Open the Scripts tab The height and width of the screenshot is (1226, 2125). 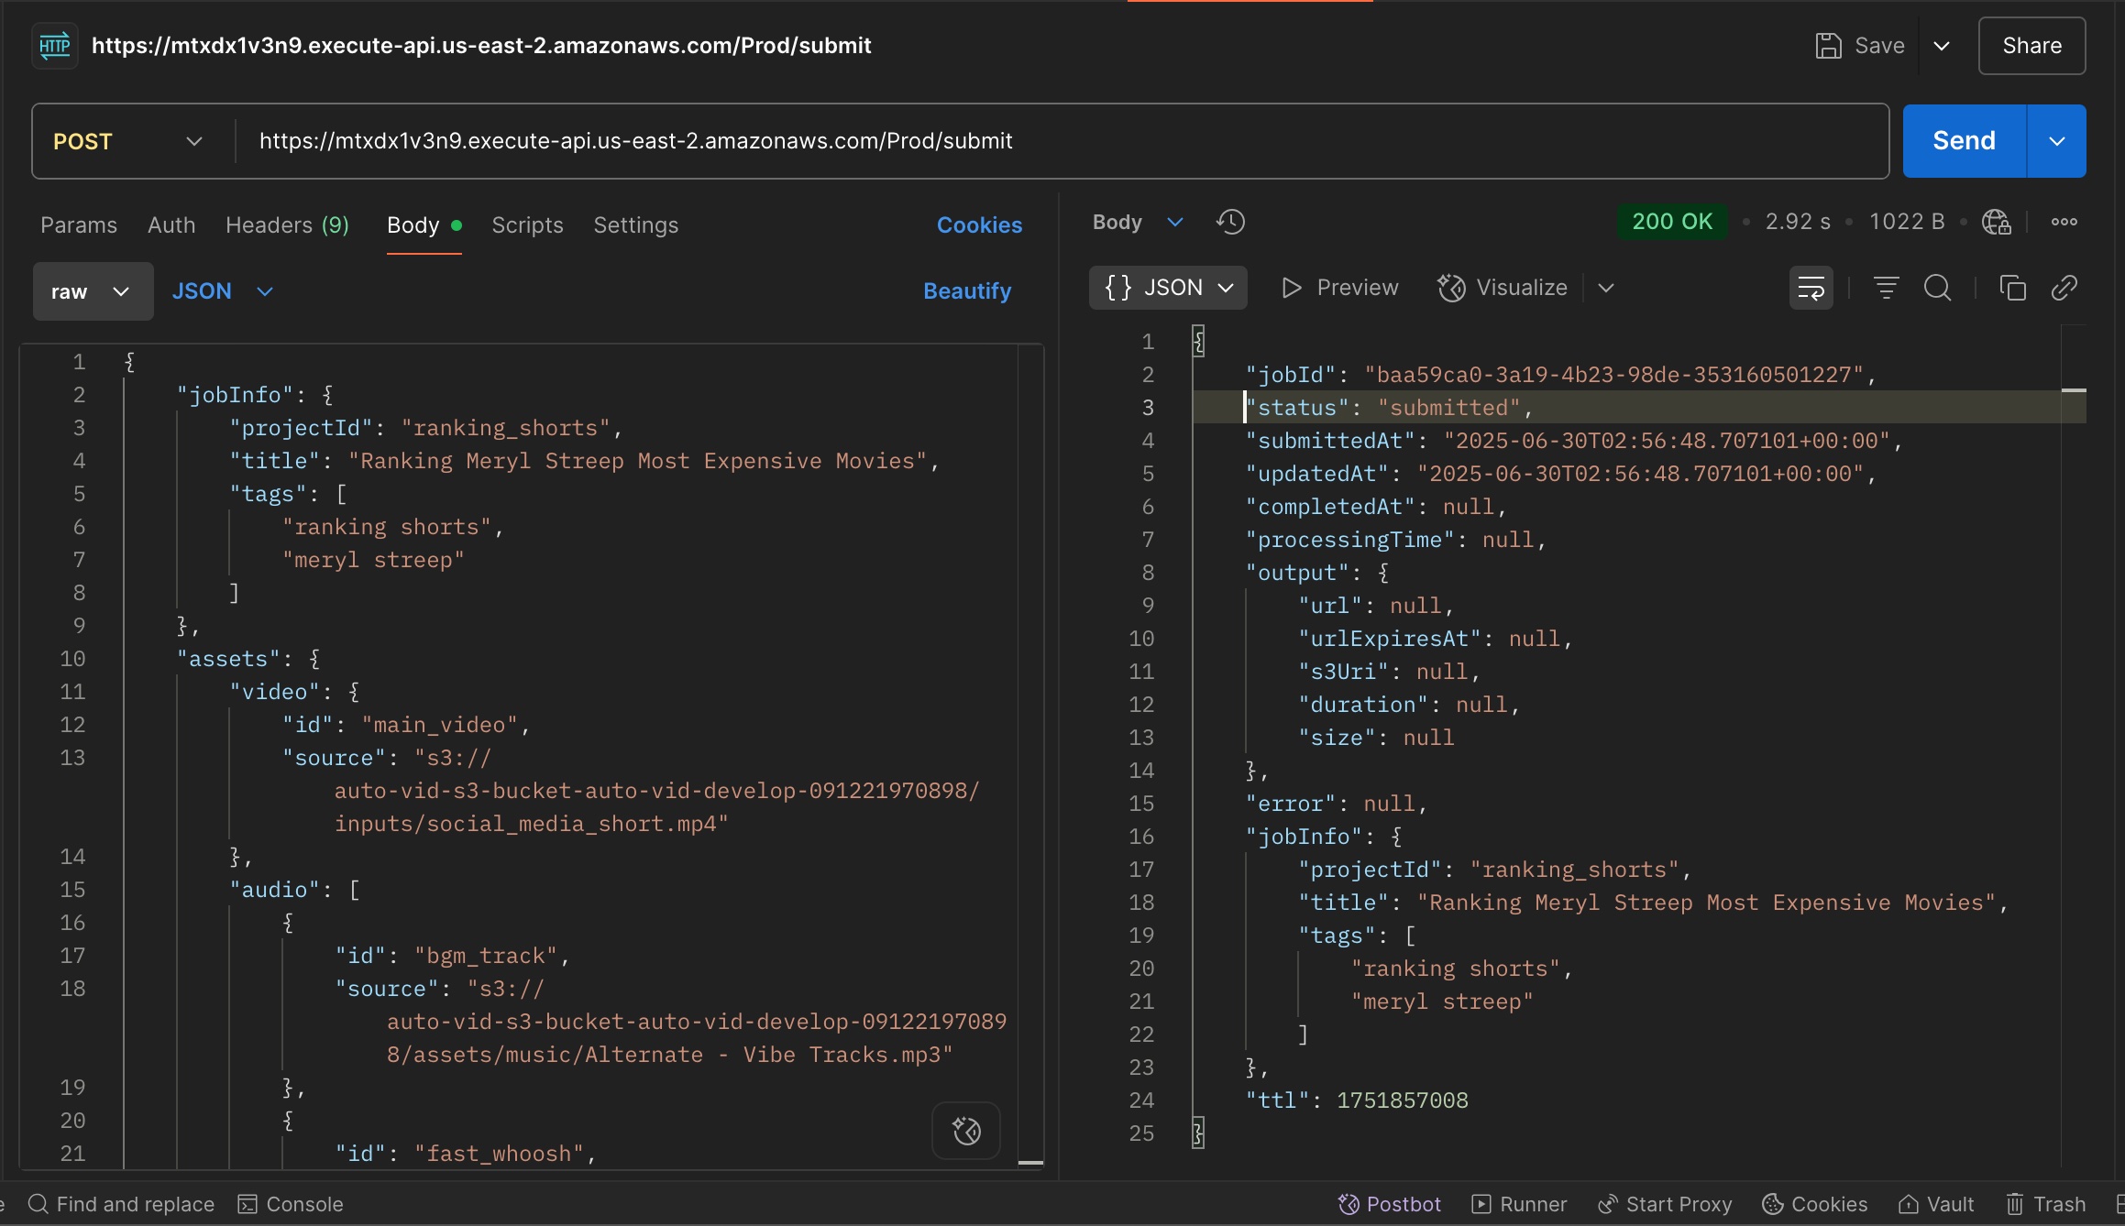click(x=527, y=225)
